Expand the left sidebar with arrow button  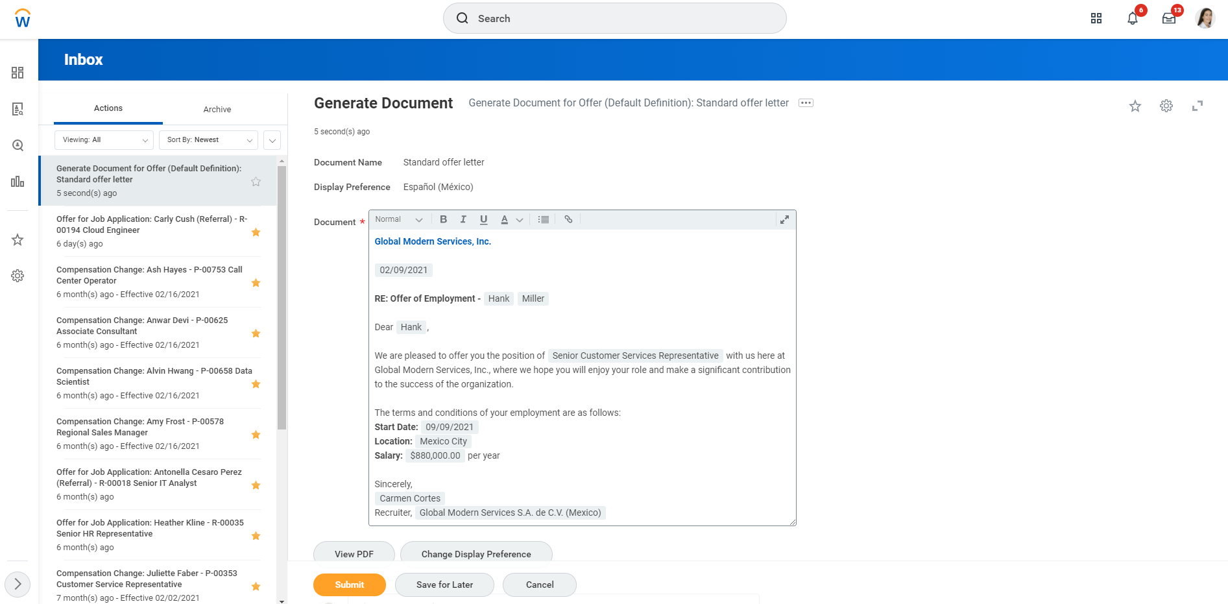click(18, 585)
